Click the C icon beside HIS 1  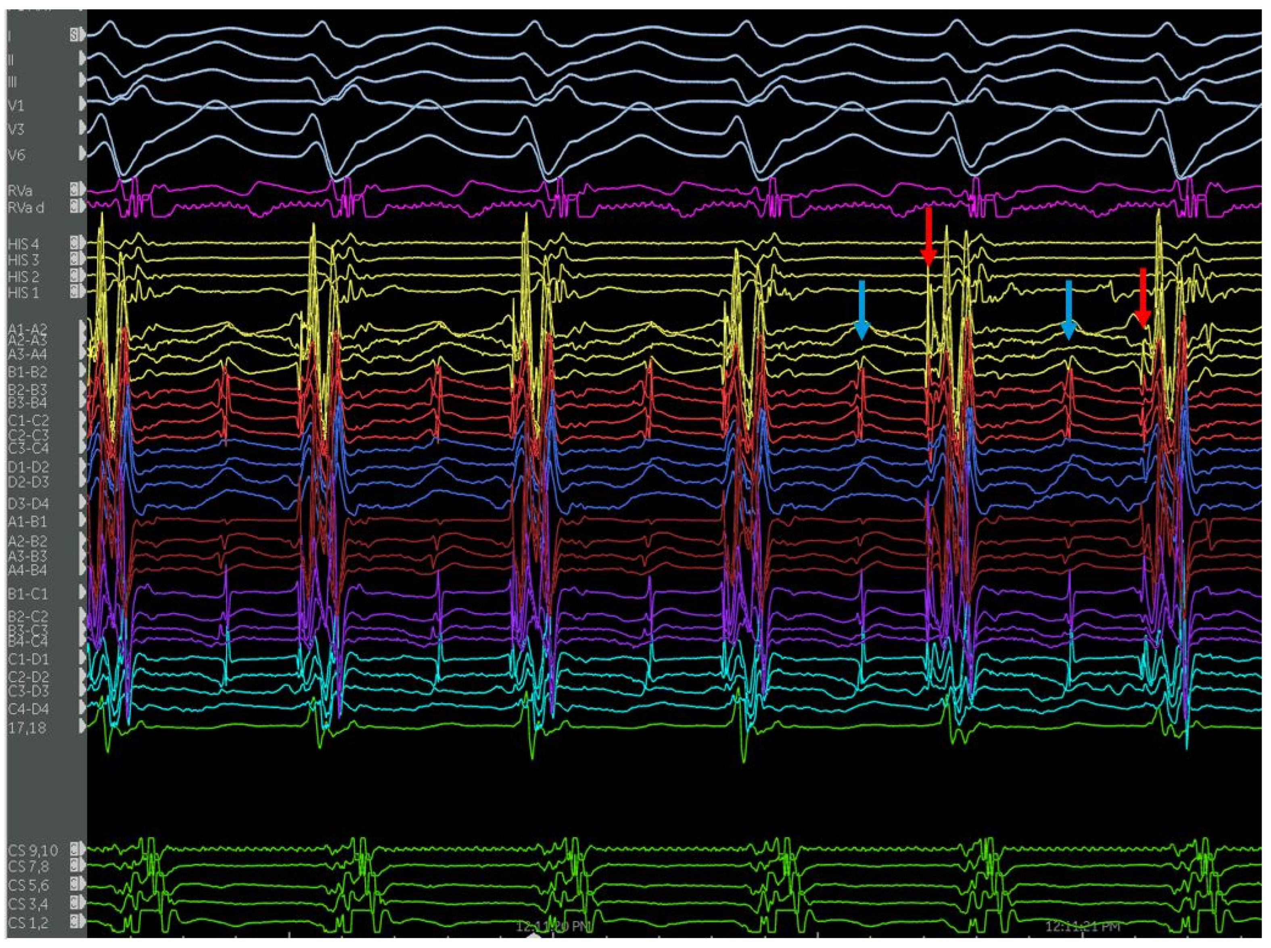click(74, 292)
